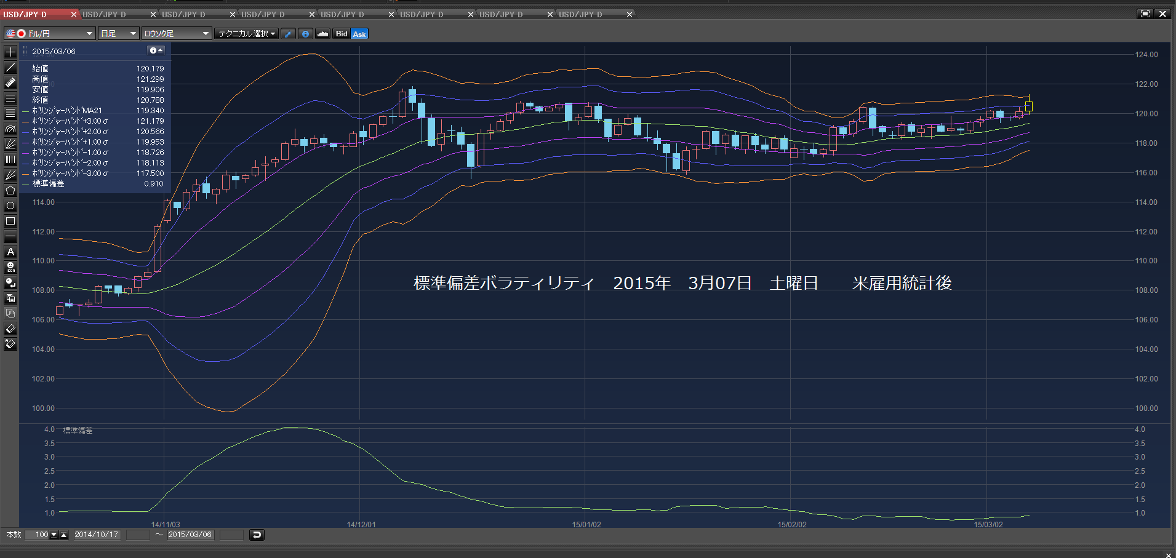Viewport: 1176px width, 558px height.
Task: Click the ボリンジャーバンドMA21 legend row
Action: click(93, 111)
